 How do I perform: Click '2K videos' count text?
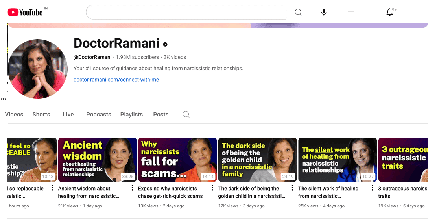(175, 57)
